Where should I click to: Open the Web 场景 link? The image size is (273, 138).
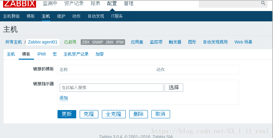pos(244,42)
